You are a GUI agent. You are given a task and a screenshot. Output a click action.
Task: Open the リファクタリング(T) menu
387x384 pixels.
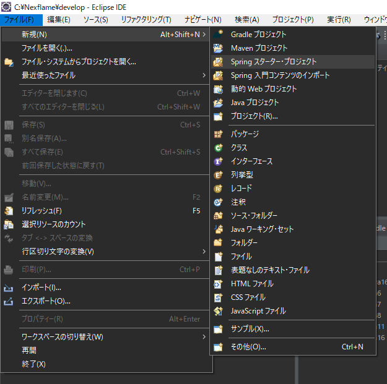coord(146,20)
